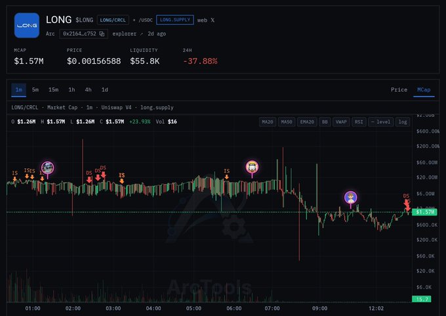Click the green 15.7 volume label
Screen dimensions: 446x316
point(422,299)
